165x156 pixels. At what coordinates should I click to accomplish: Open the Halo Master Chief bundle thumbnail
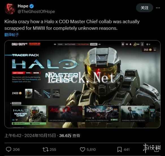[x=29, y=115]
